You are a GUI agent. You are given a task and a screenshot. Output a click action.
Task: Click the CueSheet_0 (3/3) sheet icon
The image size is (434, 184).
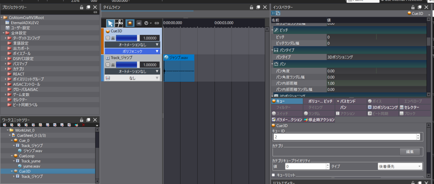tap(14, 135)
